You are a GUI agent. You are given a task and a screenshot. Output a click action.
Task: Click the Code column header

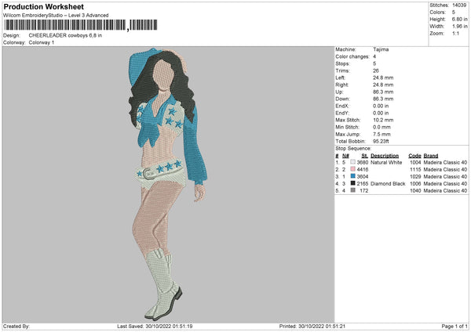click(x=415, y=155)
